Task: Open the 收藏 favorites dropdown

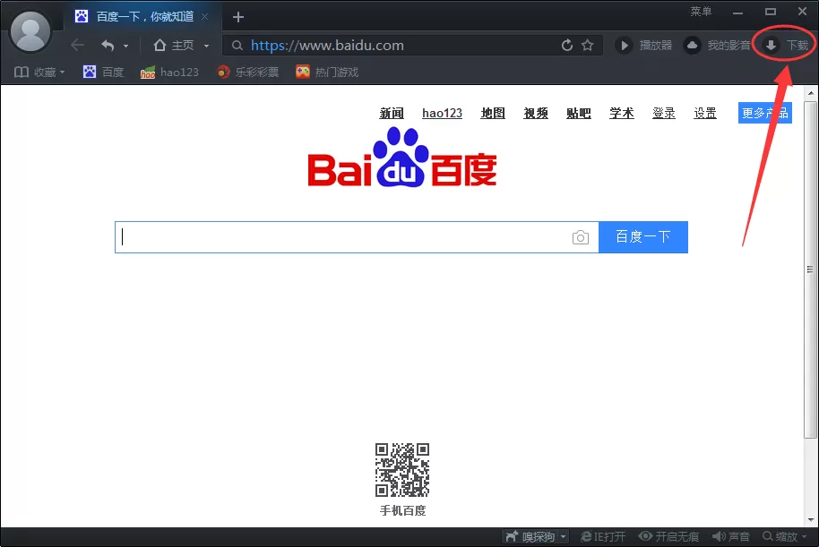Action: 39,72
